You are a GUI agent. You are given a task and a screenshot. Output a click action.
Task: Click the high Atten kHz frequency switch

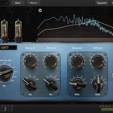click(x=98, y=84)
